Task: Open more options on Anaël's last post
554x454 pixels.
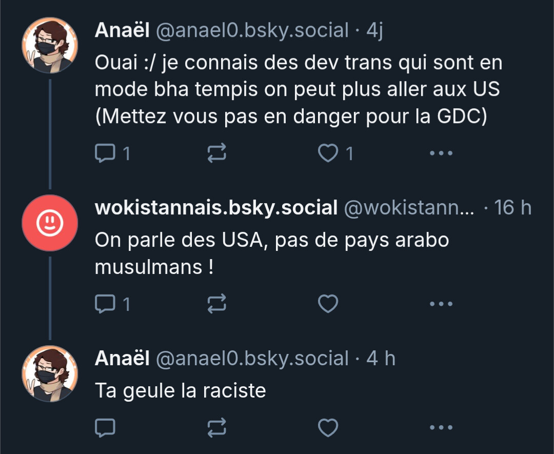Action: click(441, 427)
